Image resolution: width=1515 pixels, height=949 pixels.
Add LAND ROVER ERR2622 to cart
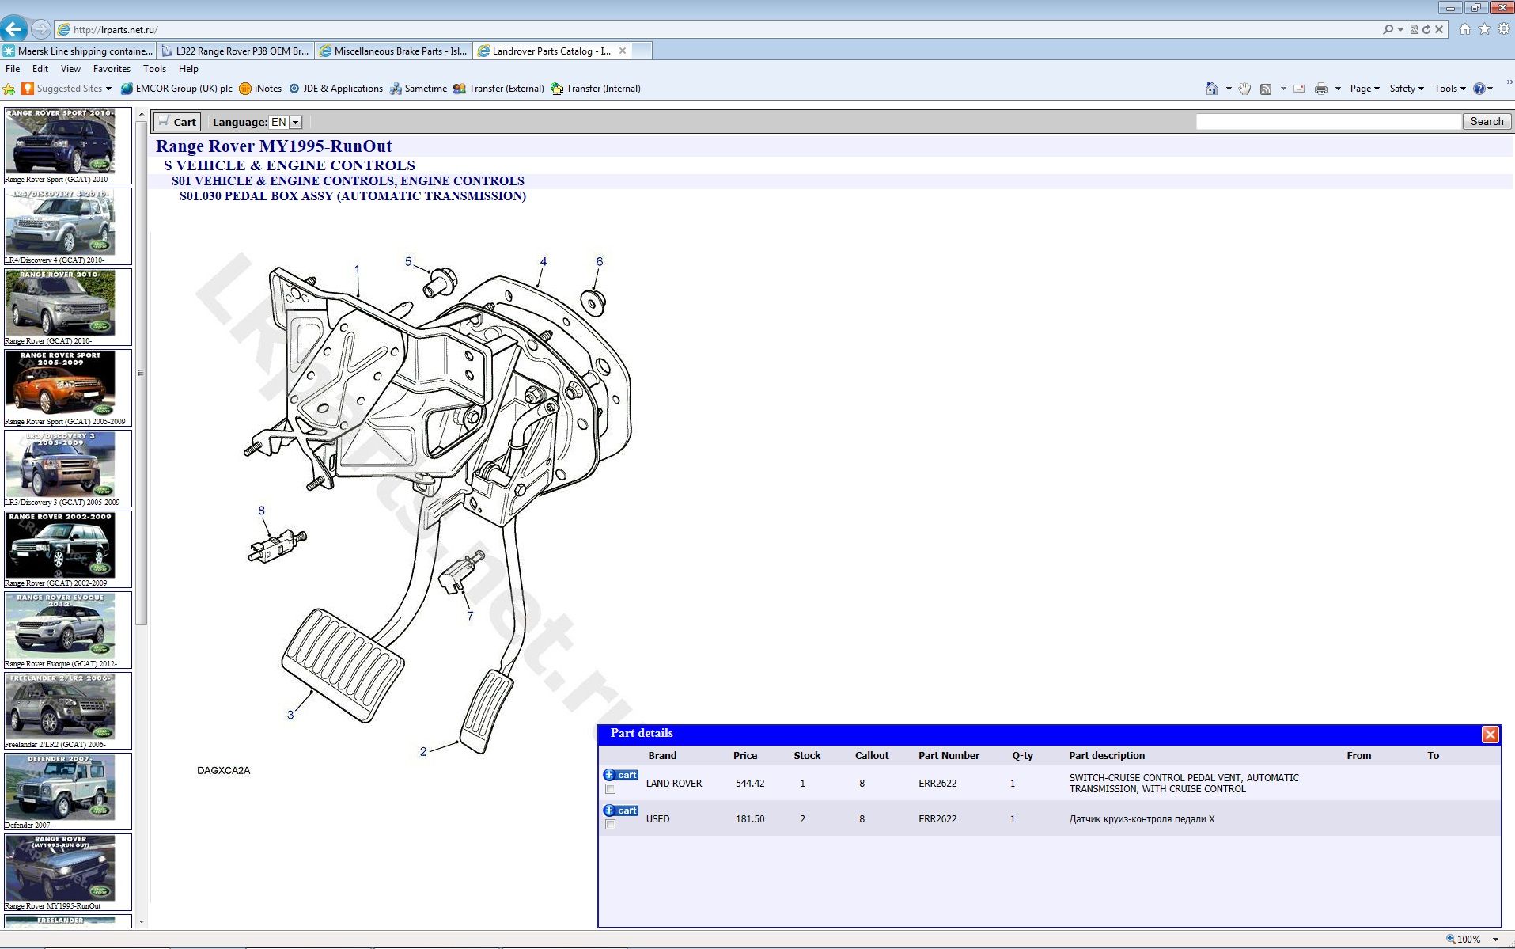pyautogui.click(x=620, y=775)
